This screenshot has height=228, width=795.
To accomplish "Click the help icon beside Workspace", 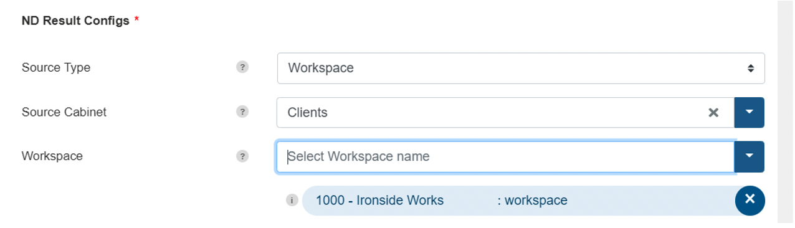I will [242, 156].
